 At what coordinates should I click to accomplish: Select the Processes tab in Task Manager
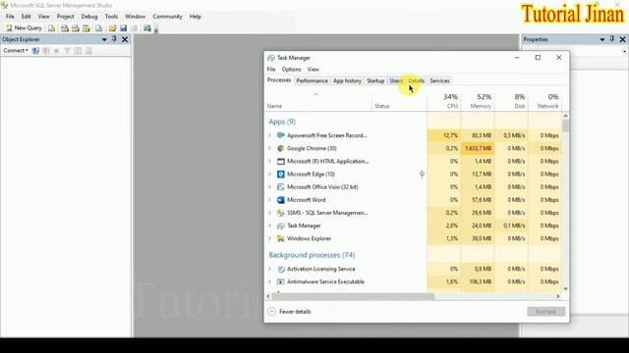pos(279,80)
